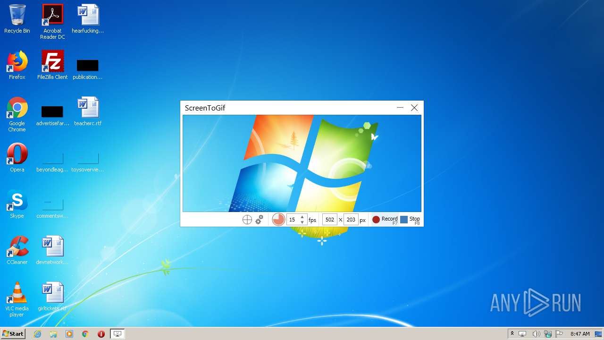Increase fps with the up arrow
This screenshot has height=340, width=604.
pyautogui.click(x=302, y=217)
